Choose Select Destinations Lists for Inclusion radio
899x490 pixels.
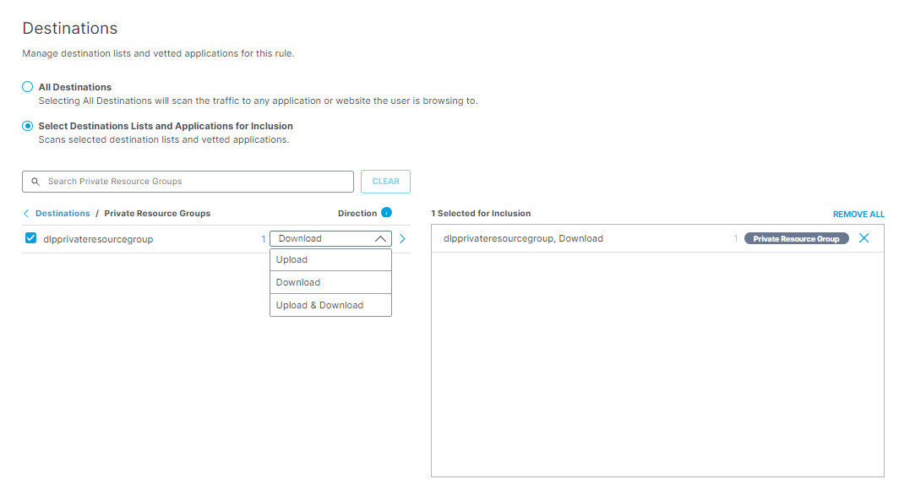coord(28,126)
